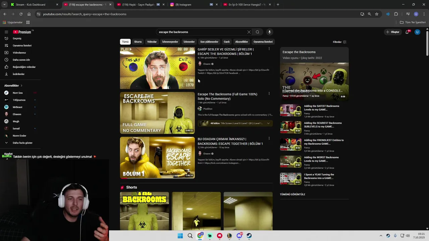Click the Oluştur create button
This screenshot has height=241, width=429.
point(393,32)
